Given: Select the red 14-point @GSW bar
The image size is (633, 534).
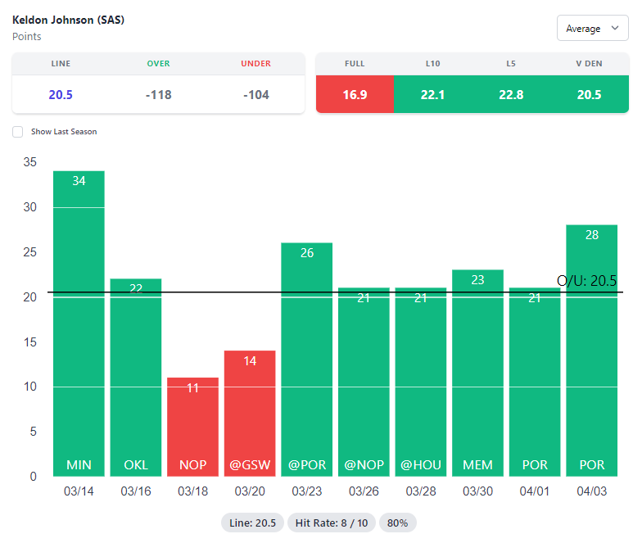Looking at the screenshot, I should point(250,413).
